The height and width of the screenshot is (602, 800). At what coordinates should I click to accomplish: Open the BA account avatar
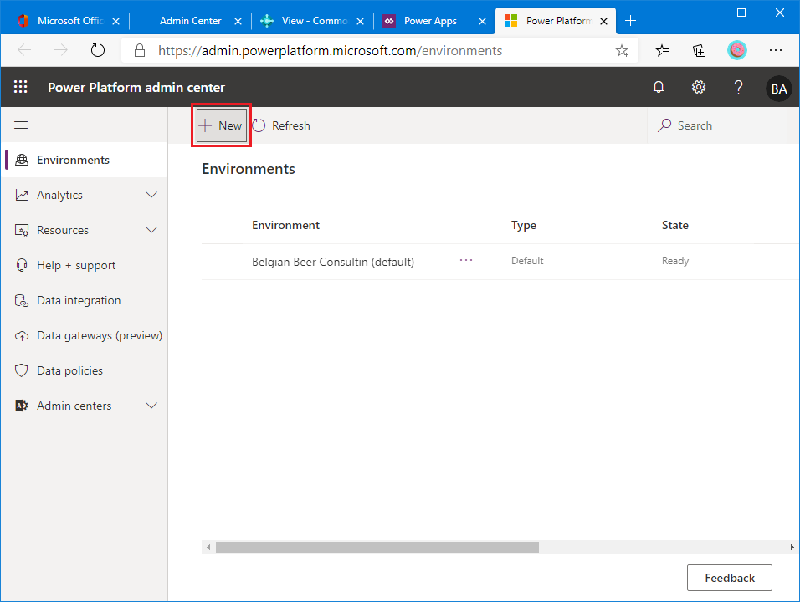coord(778,89)
